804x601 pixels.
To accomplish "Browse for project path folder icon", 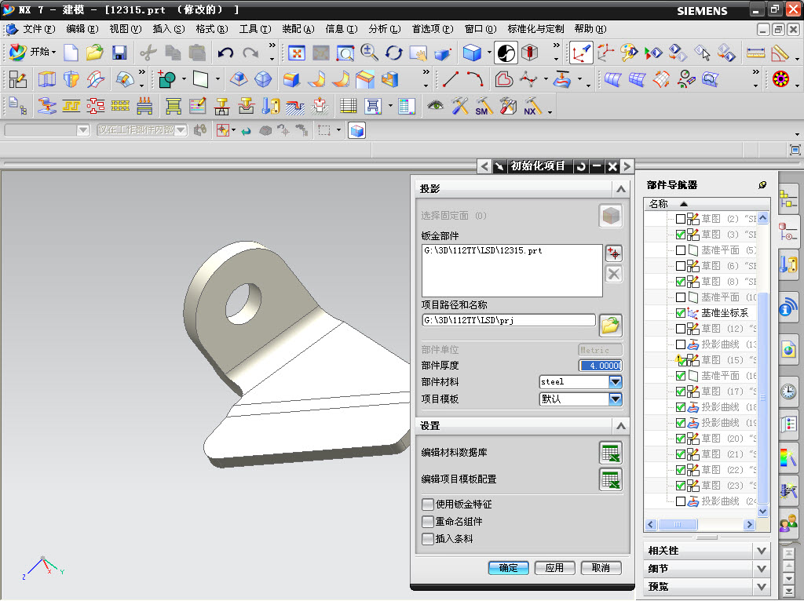I will [x=610, y=326].
